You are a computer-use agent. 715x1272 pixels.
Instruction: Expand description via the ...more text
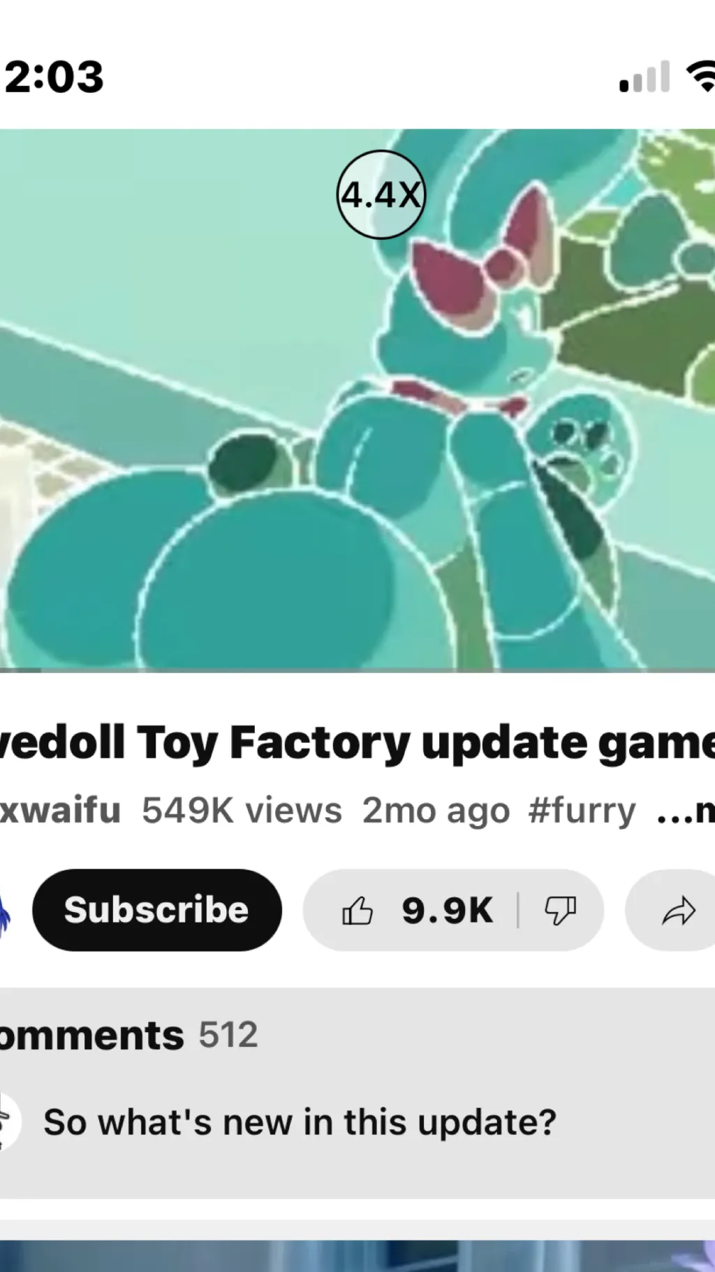coord(686,811)
